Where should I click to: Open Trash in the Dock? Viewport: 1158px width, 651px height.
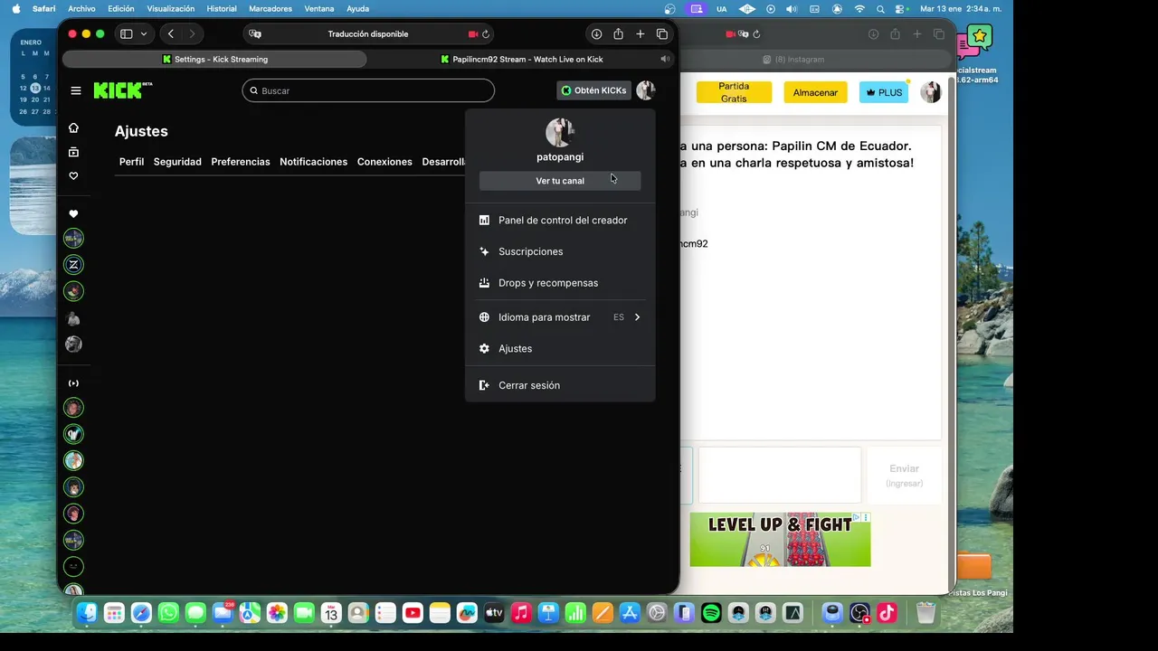pos(925,613)
